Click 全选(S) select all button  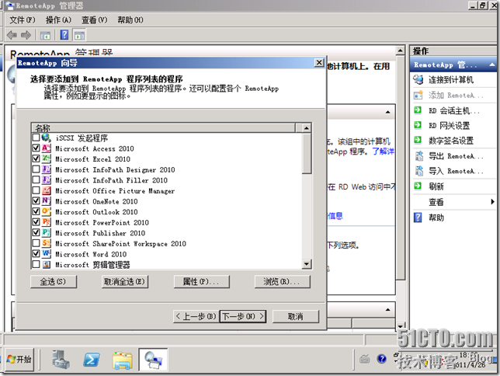54,281
